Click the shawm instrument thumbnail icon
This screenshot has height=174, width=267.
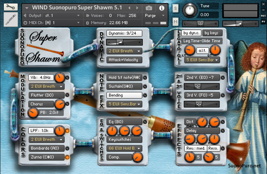point(11,19)
